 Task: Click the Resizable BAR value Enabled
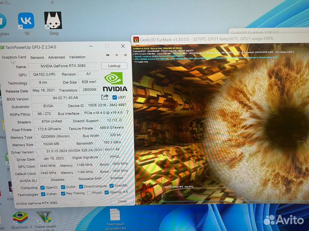(117, 178)
